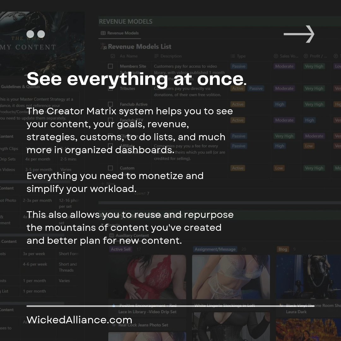Click the select icon of Sales Vo... column
Image resolution: width=341 pixels, height=341 pixels.
(276, 56)
